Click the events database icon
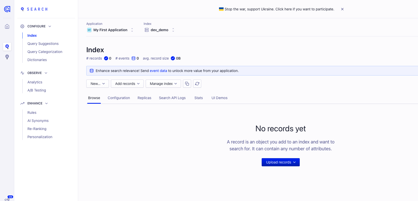 [x=133, y=58]
